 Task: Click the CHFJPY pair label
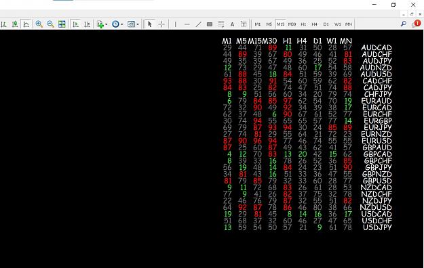point(378,94)
